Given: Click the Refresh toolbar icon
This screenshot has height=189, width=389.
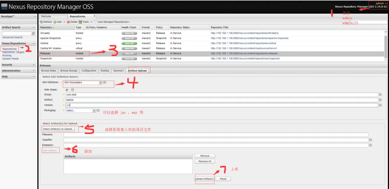Looking at the screenshot, I should click(x=41, y=22).
